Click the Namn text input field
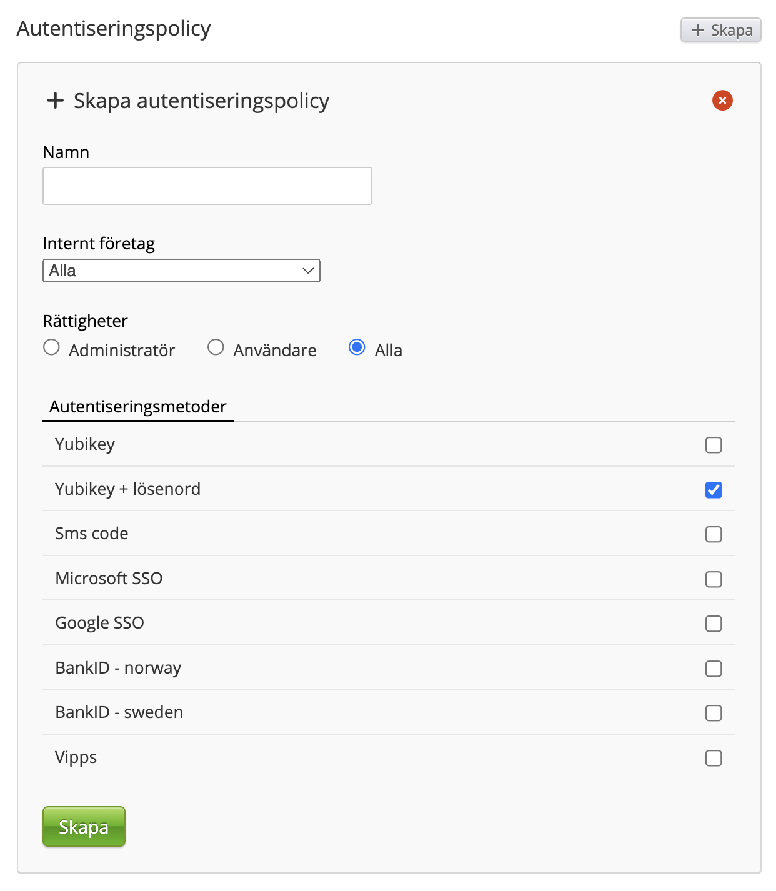Screen dimensions: 776x891 point(207,186)
